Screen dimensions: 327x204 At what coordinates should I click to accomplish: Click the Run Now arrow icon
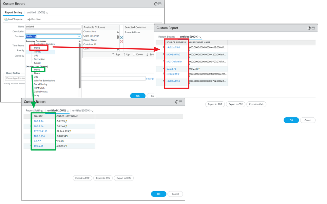[29, 20]
